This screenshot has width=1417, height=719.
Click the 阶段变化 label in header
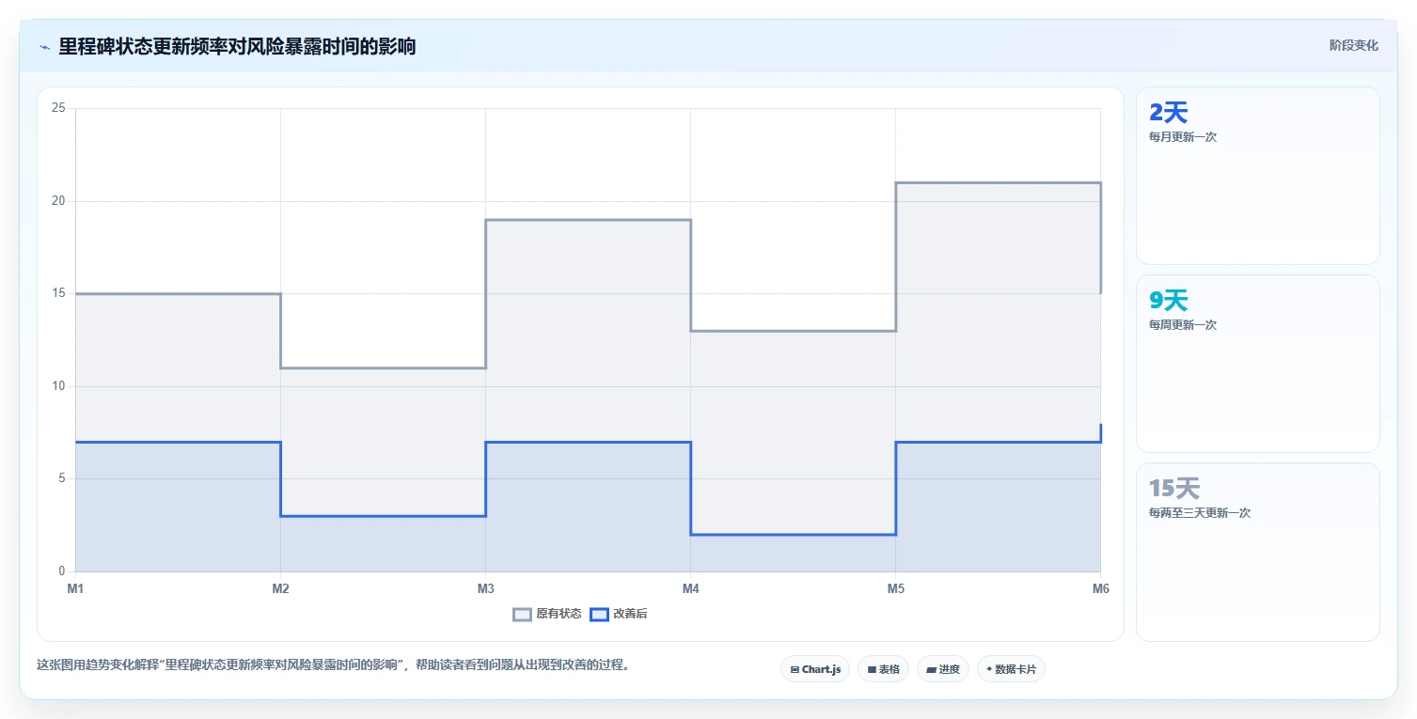coord(1354,45)
